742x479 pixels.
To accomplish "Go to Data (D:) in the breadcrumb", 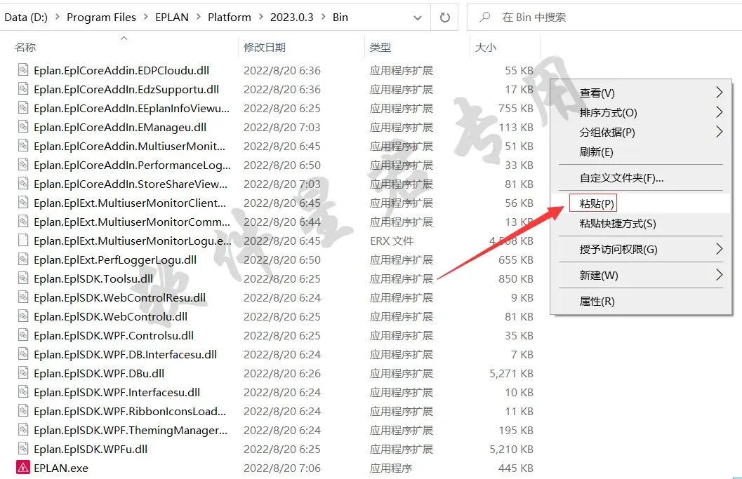I will pyautogui.click(x=26, y=18).
